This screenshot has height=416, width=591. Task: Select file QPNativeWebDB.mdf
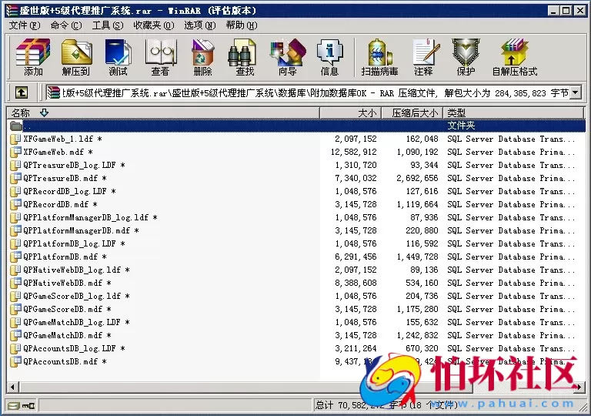click(x=296, y=283)
